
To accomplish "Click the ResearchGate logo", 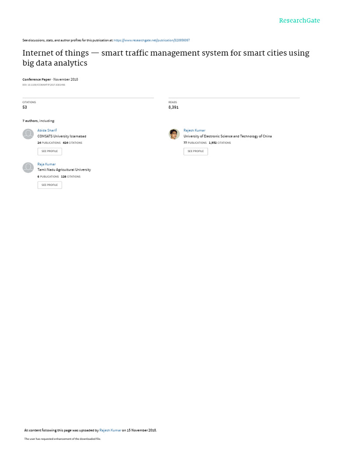I will (x=299, y=20).
